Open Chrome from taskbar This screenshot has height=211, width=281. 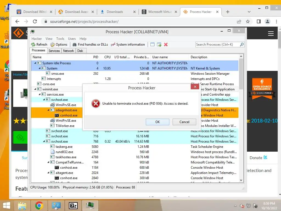tap(39, 206)
